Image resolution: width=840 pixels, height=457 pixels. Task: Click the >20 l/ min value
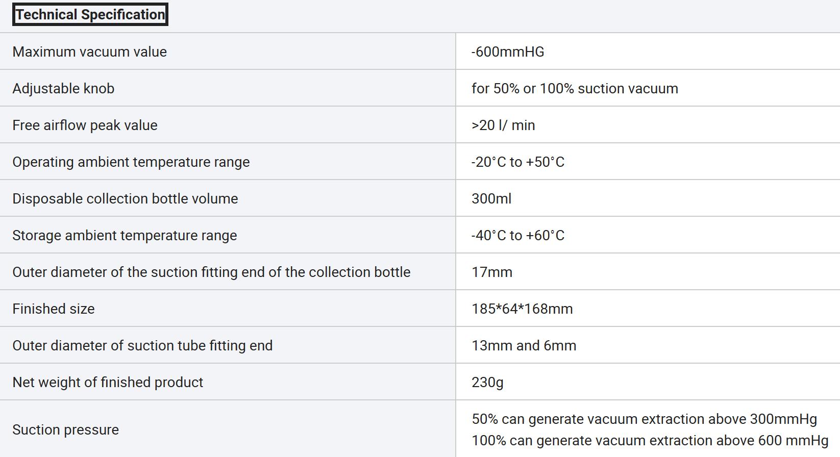click(503, 125)
